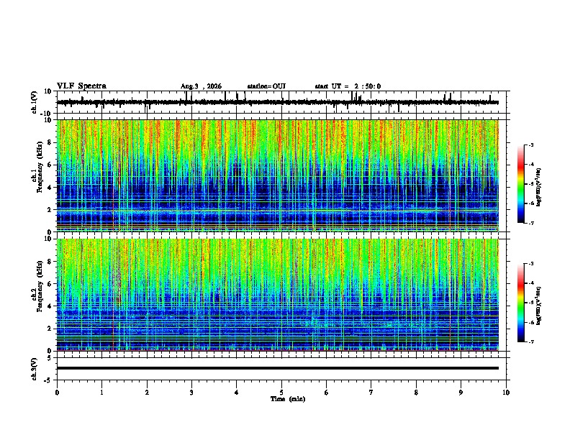570x440 pixels.
Task: Click the ch.2 spectrogram color scale bar
Action: tap(521, 303)
